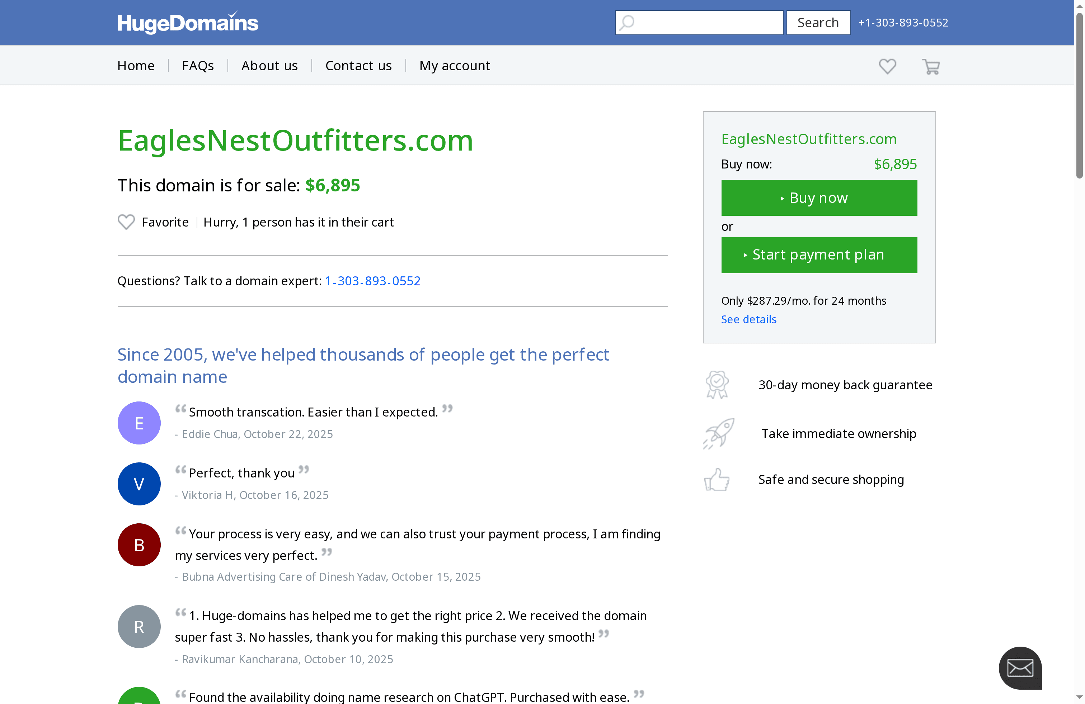Click Viktoria H's avatar circle

click(x=138, y=484)
